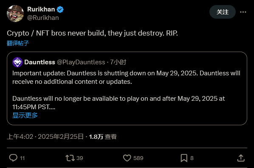
Task: Open Rurikhan's profile picture
Action: [15, 14]
